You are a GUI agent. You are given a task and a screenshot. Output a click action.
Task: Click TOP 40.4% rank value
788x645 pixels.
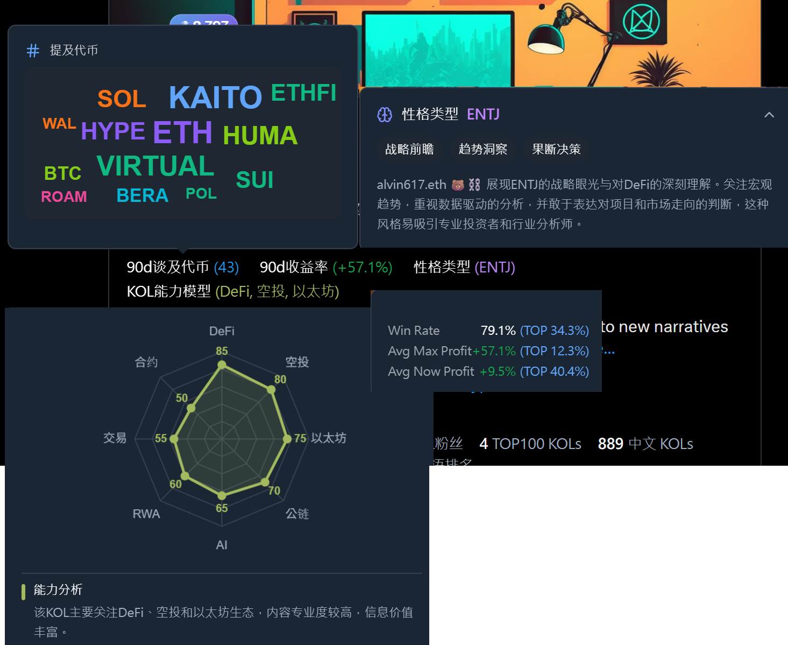point(555,371)
